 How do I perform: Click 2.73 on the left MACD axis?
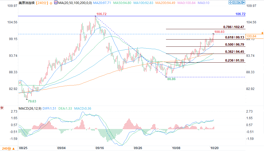coord(14,111)
